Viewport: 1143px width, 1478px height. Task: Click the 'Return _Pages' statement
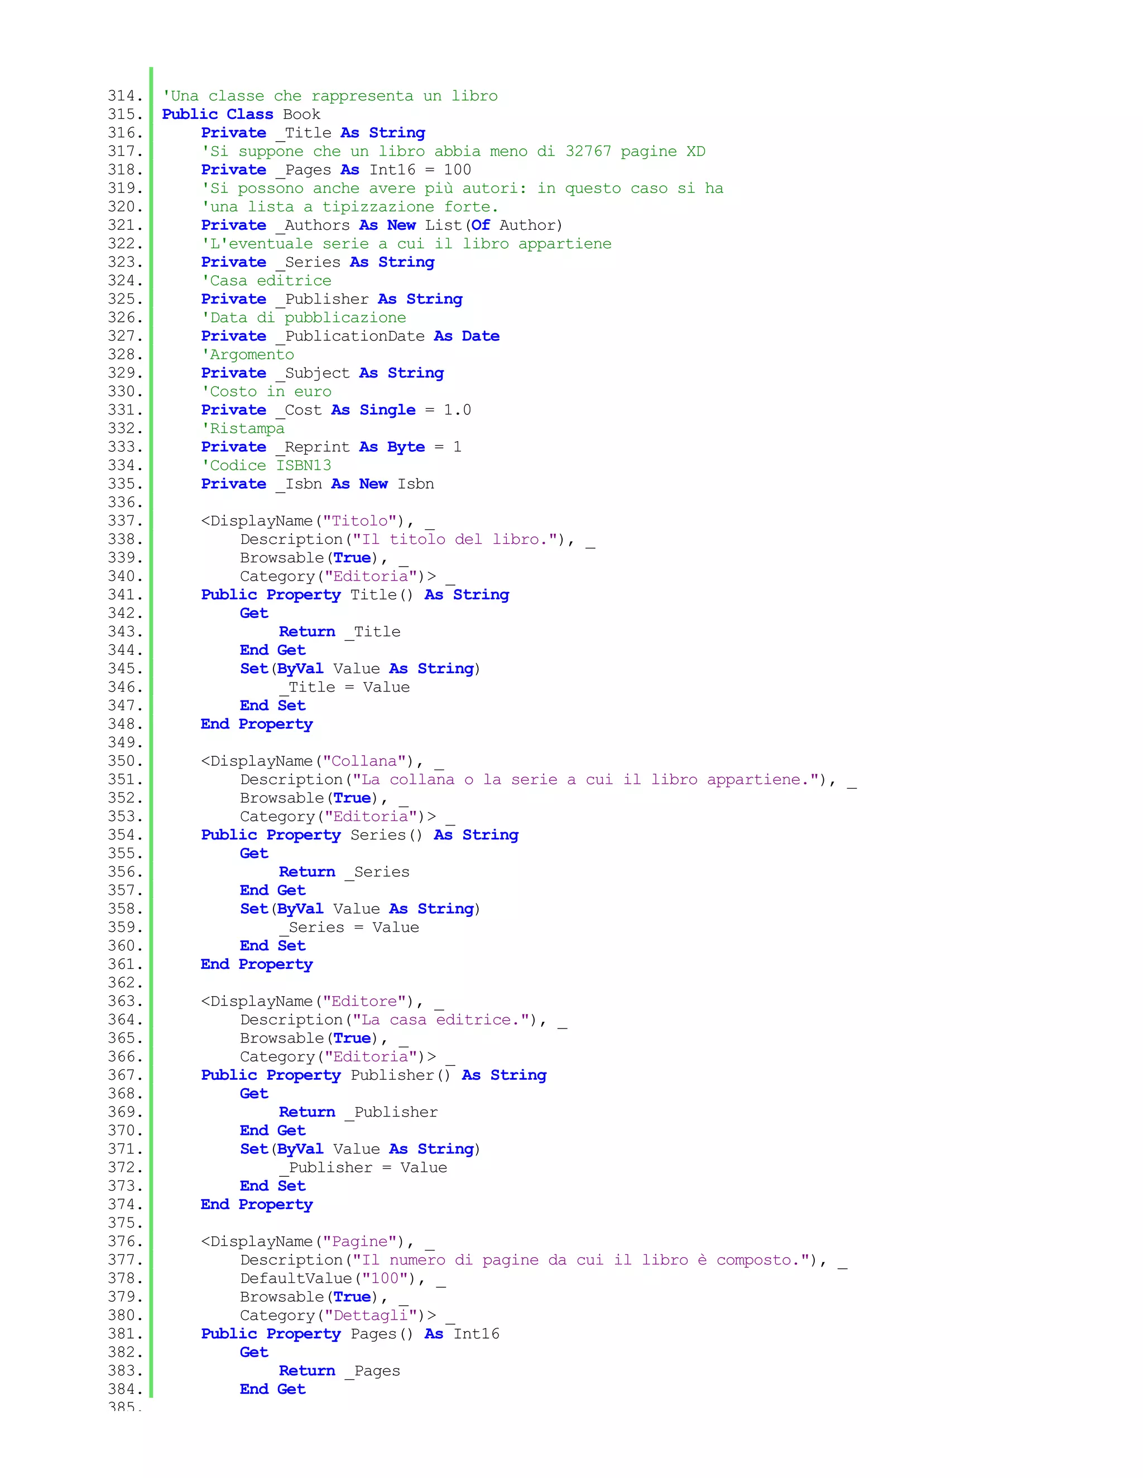(340, 1370)
